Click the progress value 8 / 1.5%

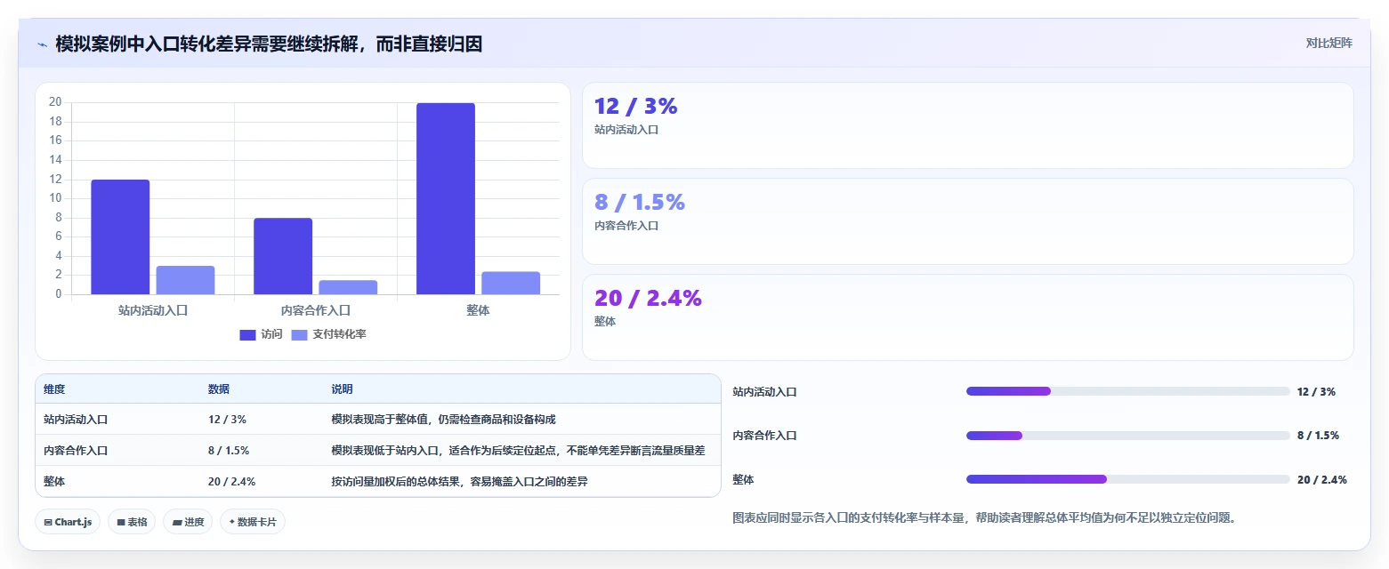coord(1318,436)
